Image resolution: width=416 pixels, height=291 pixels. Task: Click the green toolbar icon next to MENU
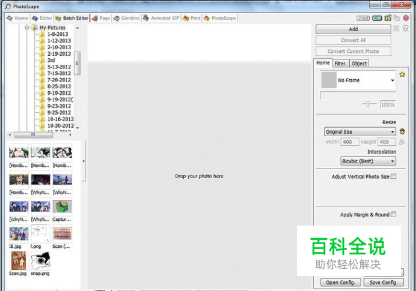click(377, 18)
